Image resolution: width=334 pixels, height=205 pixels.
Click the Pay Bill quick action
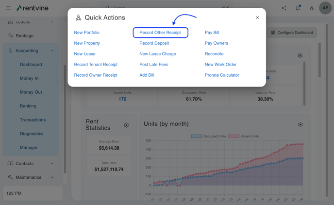point(212,33)
